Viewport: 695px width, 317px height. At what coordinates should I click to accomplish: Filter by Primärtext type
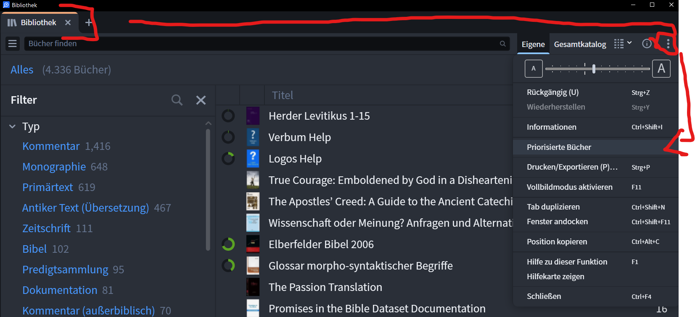48,187
